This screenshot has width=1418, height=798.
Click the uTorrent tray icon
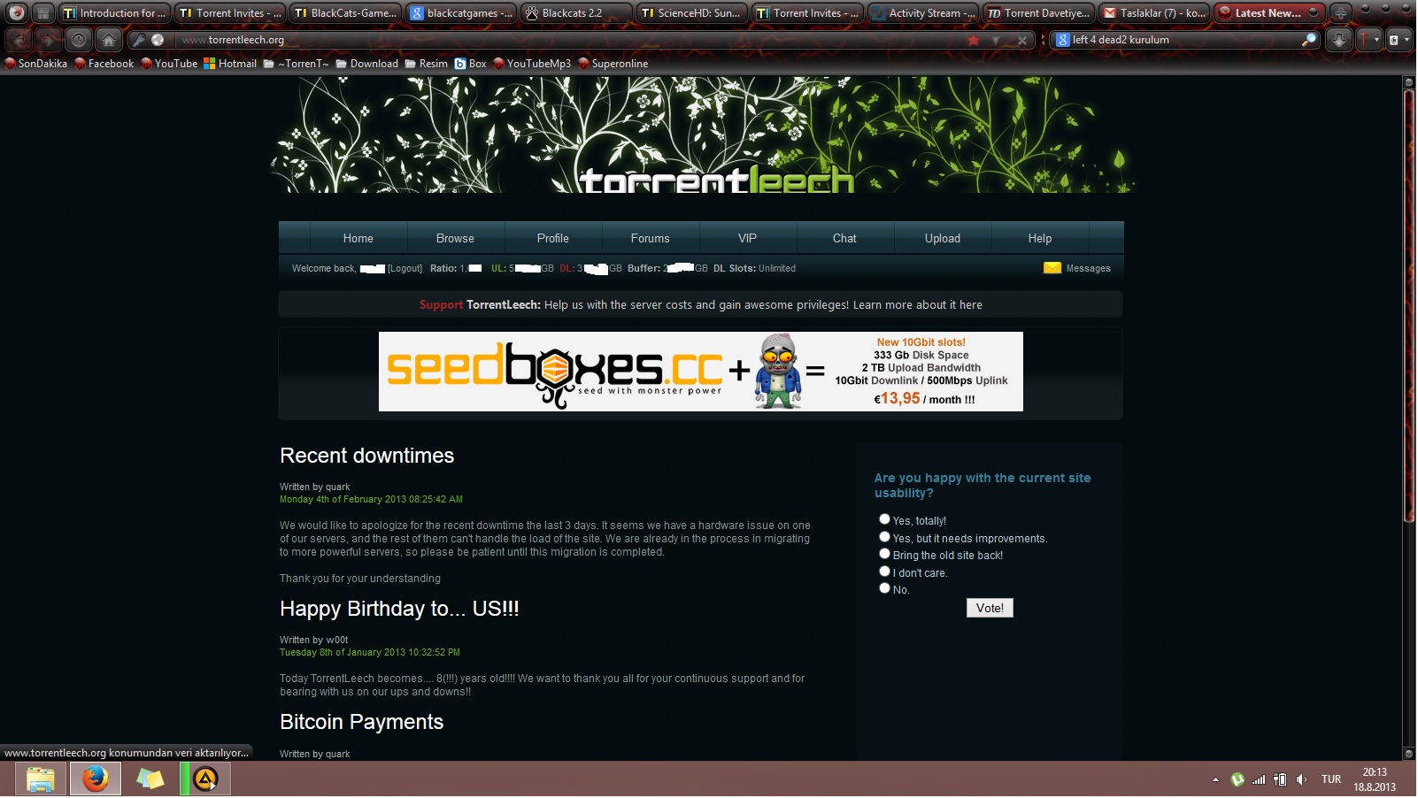click(1237, 779)
